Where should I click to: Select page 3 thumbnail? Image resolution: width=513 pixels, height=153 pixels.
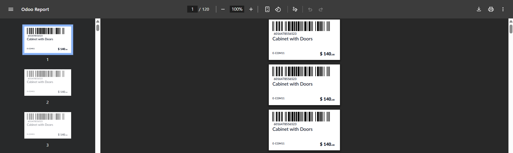48,125
